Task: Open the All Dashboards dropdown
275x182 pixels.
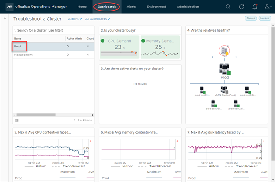Action: click(x=97, y=19)
